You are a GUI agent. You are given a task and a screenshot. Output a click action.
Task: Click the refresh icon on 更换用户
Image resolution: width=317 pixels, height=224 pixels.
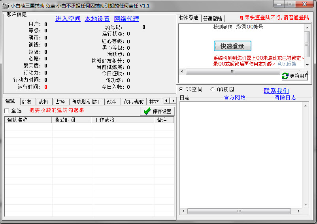(x=285, y=76)
